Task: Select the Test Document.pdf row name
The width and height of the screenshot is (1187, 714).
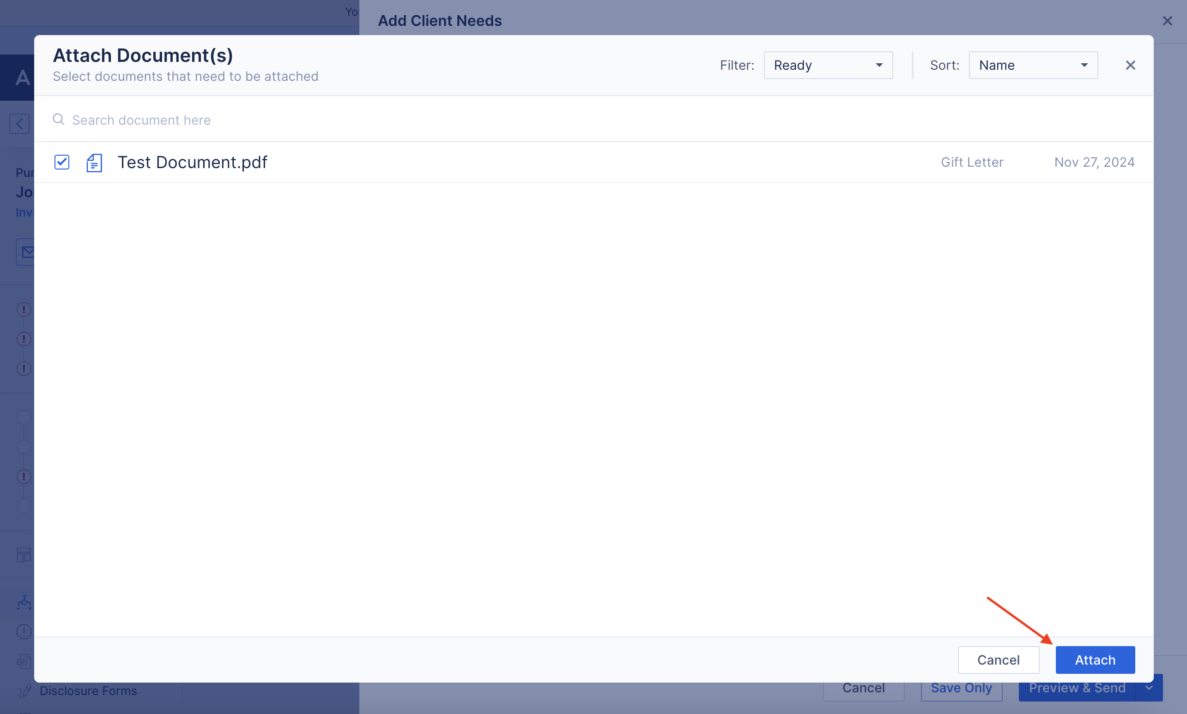Action: [193, 163]
